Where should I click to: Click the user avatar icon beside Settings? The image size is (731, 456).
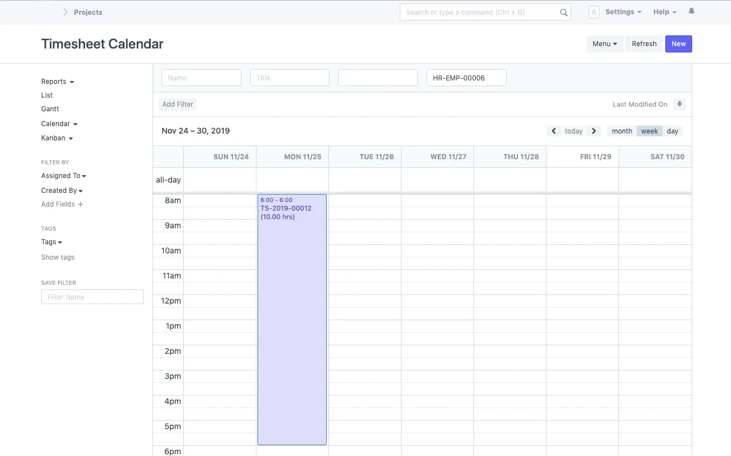593,11
